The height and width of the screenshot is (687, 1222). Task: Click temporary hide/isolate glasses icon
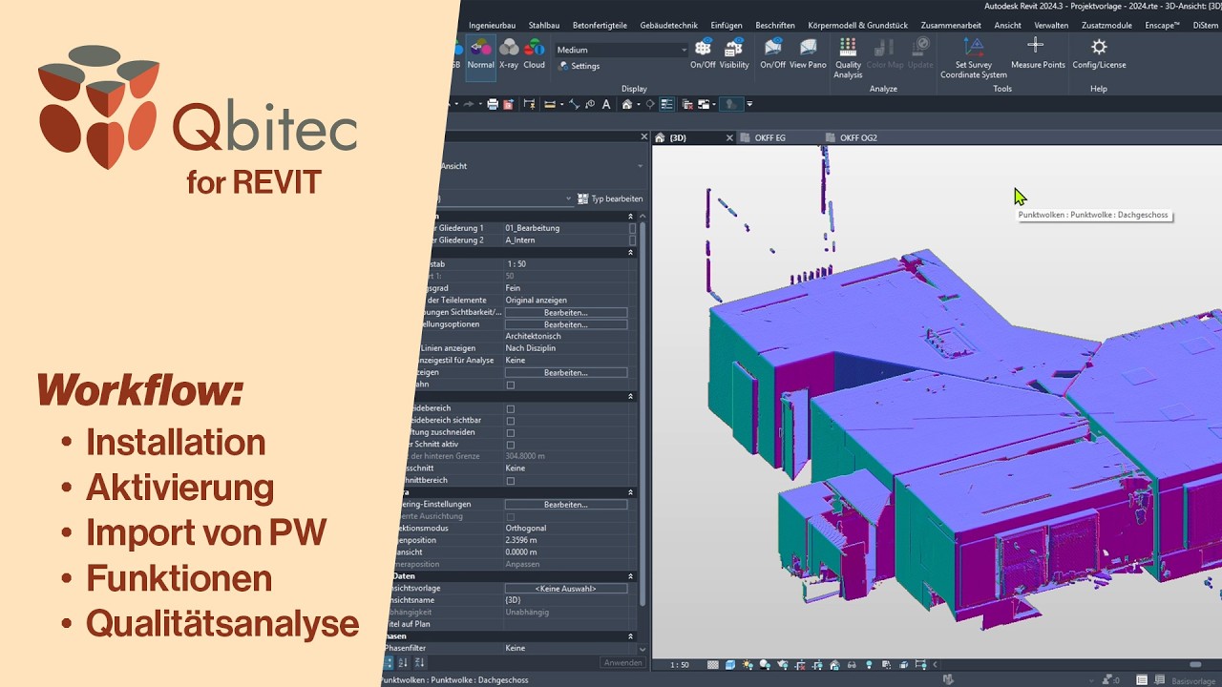coord(852,665)
